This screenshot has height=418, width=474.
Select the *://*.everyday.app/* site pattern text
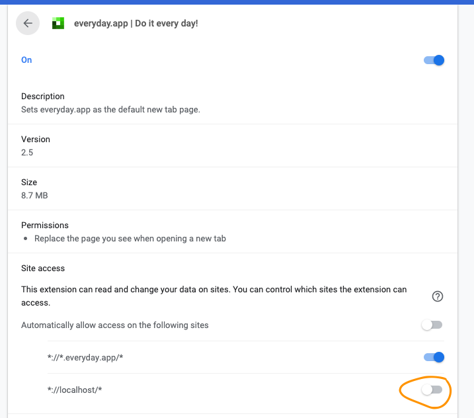point(85,358)
